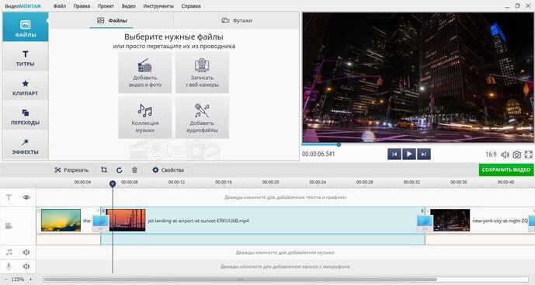Open the Инструменты menu
This screenshot has height=285, width=535.
[x=158, y=6]
